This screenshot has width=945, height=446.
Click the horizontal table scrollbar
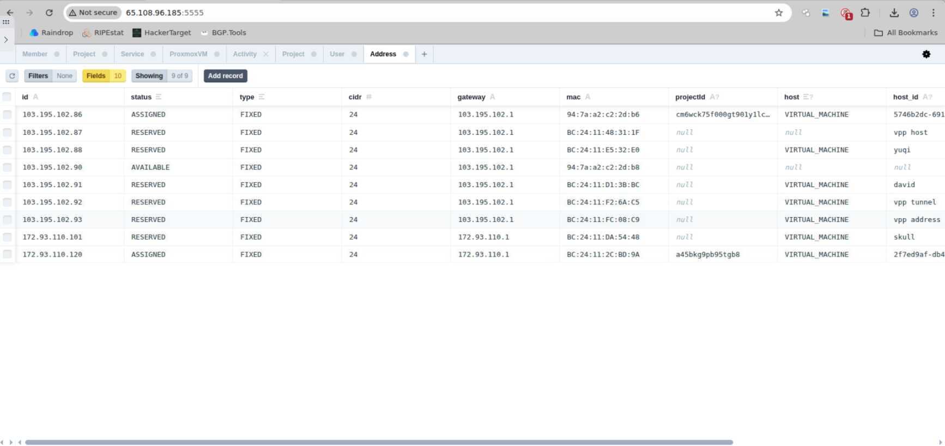379,442
